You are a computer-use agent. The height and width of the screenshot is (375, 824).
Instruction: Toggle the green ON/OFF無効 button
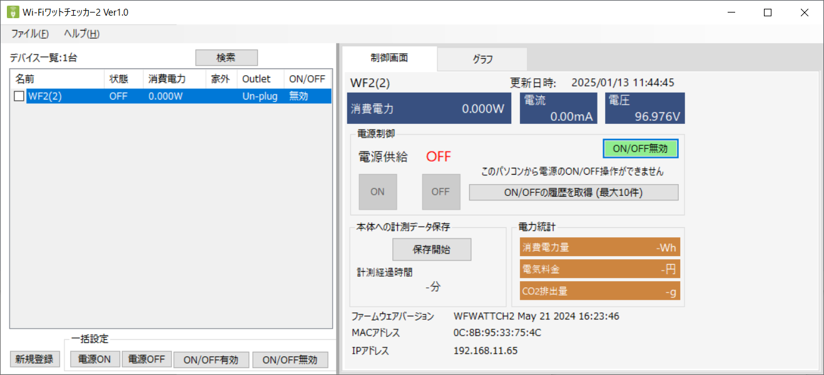pyautogui.click(x=640, y=149)
